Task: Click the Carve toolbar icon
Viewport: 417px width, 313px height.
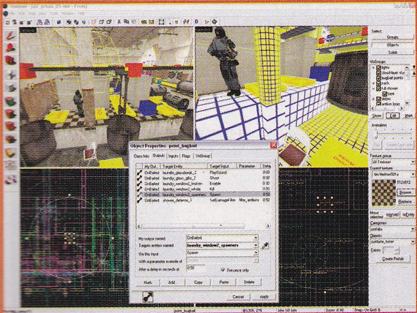Action: [59, 22]
